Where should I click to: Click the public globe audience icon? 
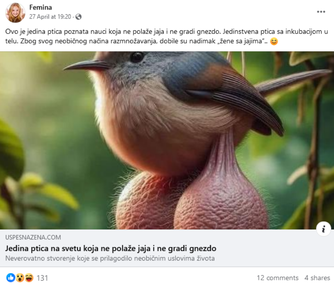78,17
